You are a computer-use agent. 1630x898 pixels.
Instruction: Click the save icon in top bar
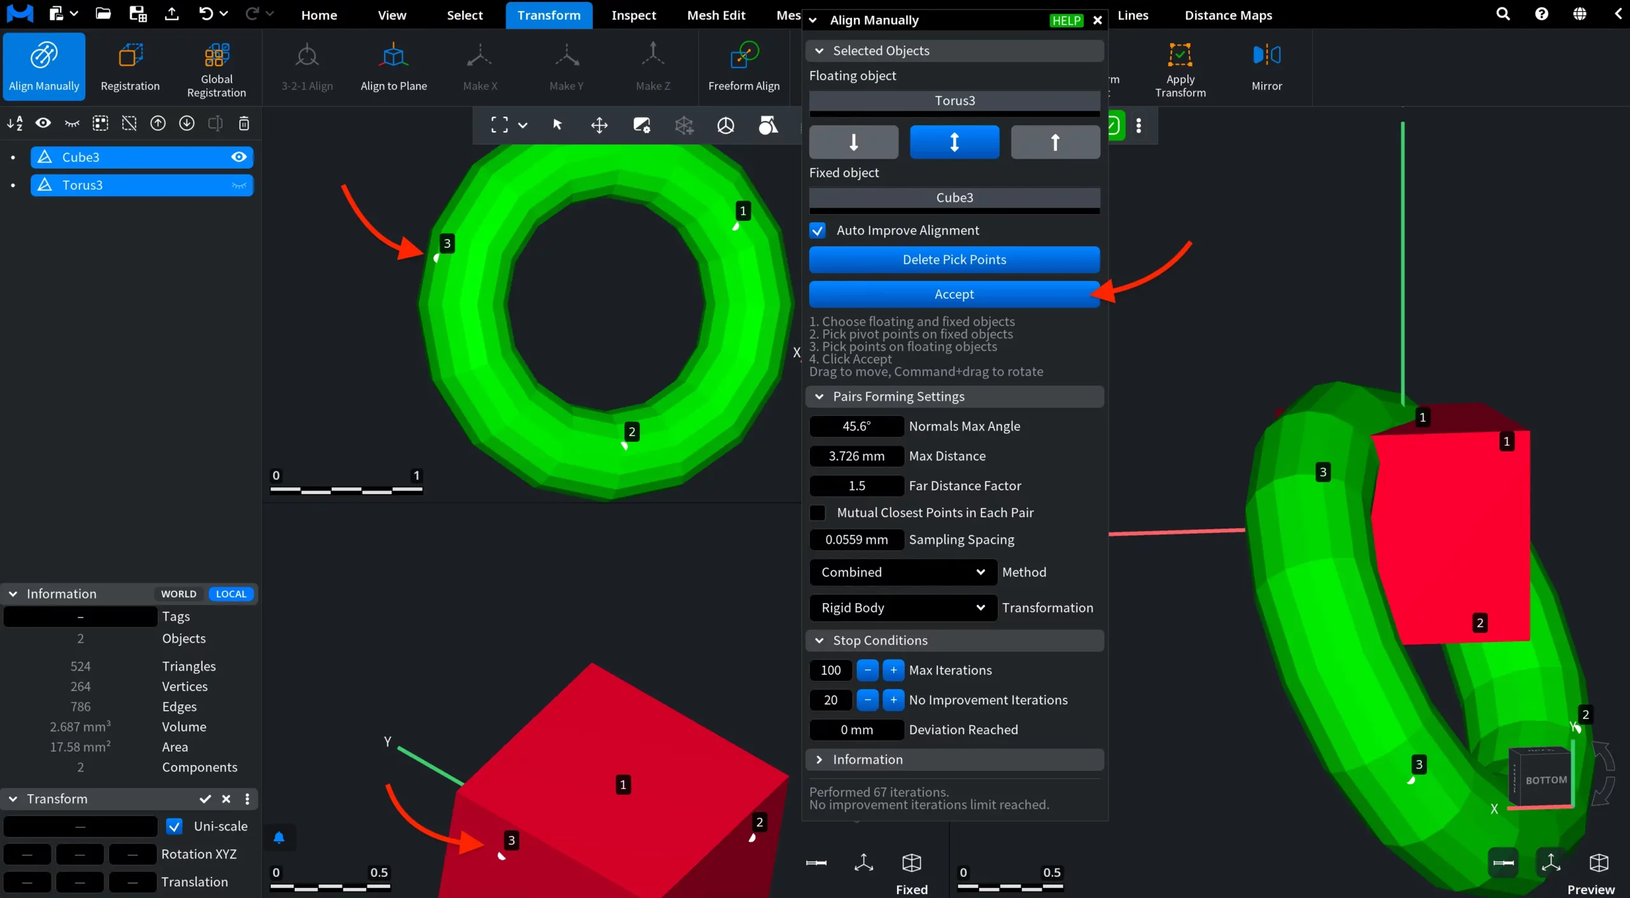(138, 13)
